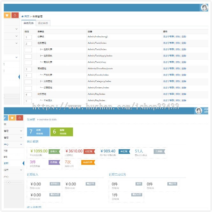
Task: Click 添加子菜单 for the Admin/Orders/index row
Action: tap(168, 88)
